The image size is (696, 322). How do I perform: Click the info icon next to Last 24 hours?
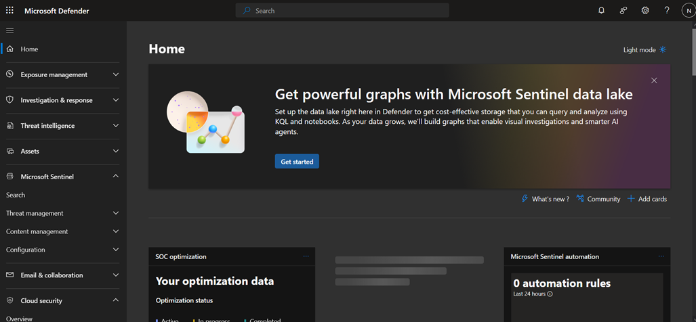coord(550,294)
